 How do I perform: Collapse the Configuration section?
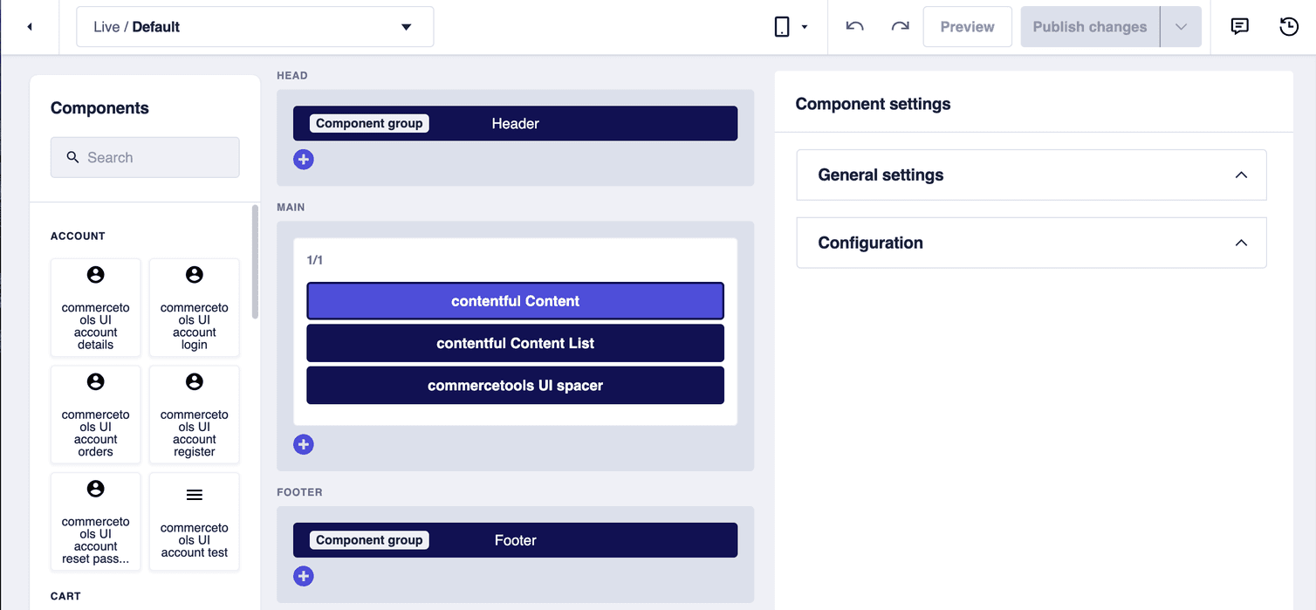point(1241,243)
